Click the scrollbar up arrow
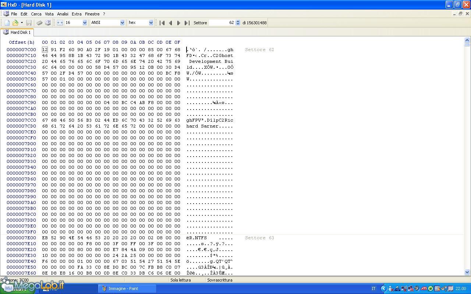This screenshot has width=471, height=294. point(467,40)
